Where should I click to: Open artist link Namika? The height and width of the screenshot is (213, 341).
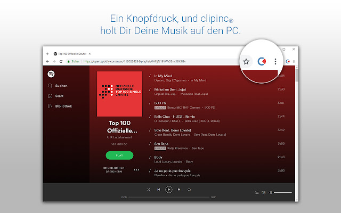tap(159, 175)
